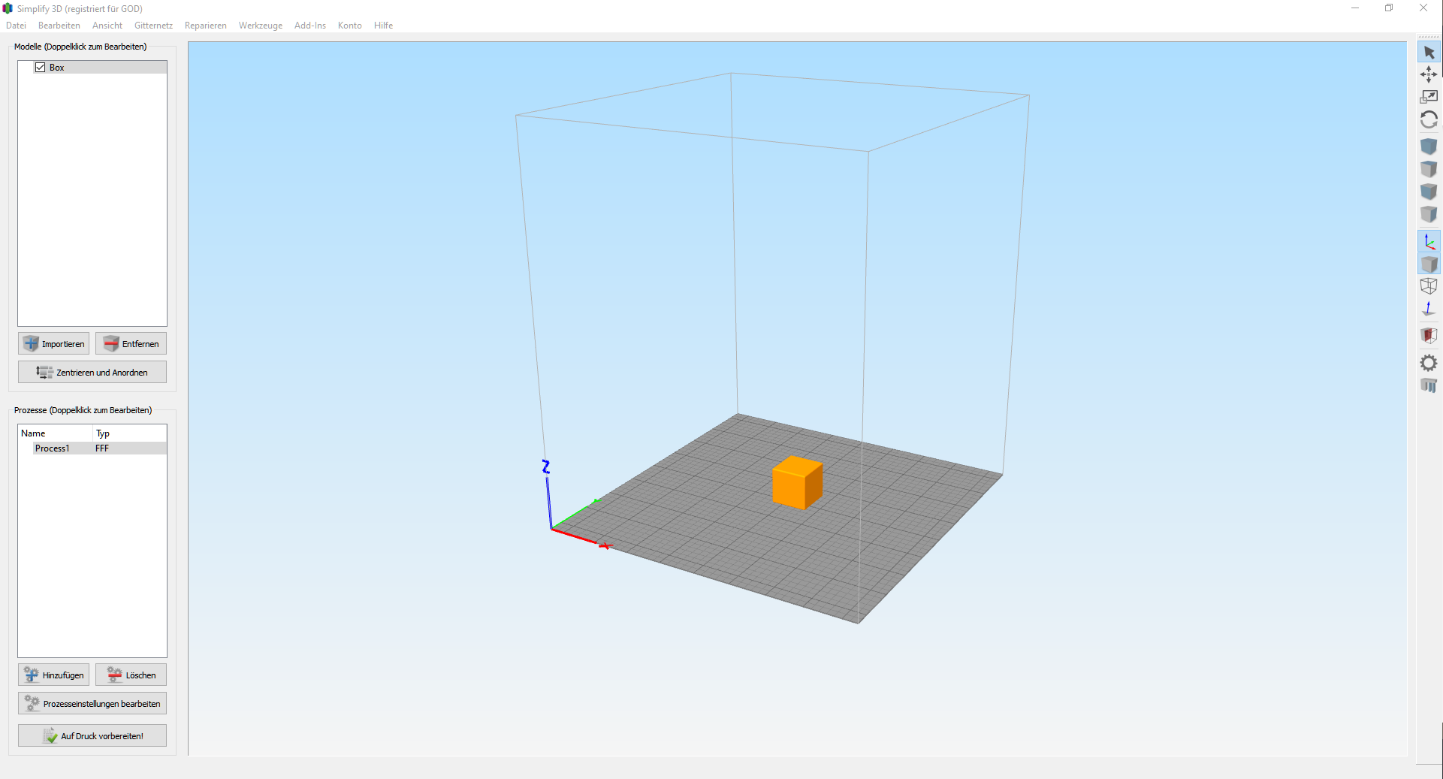Click the Simplify3D application logo icon
1443x779 pixels.
click(8, 8)
